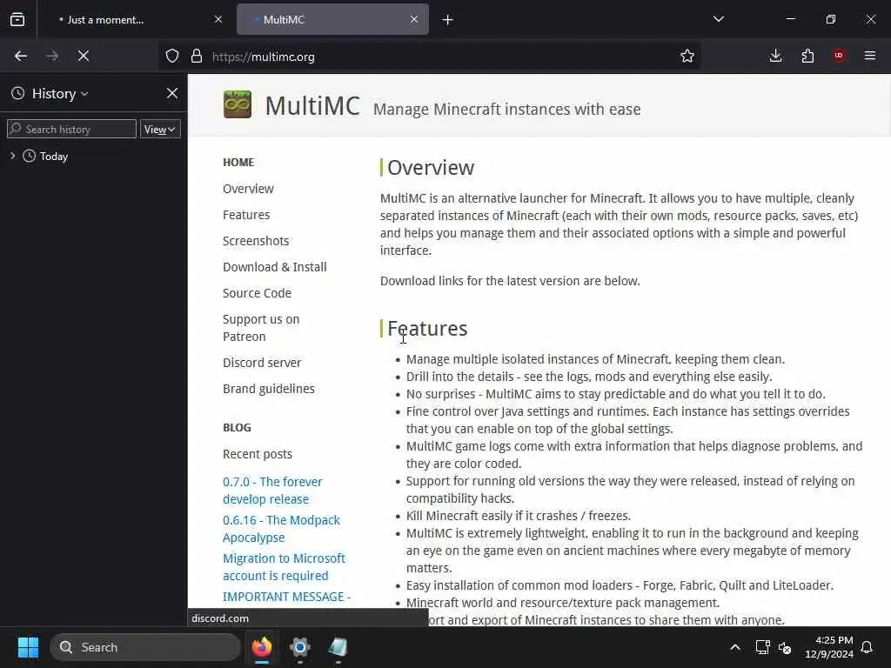Open the Discord server link

pyautogui.click(x=262, y=363)
